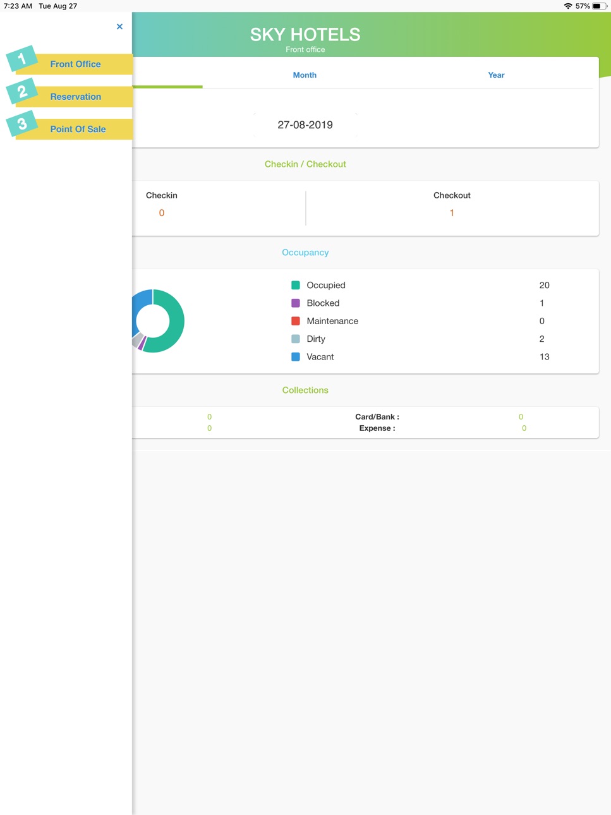
Task: Click the Maintenance red legend swatch
Action: [295, 321]
